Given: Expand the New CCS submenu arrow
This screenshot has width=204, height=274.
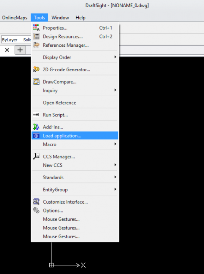Looking at the screenshot, I should coord(115,165).
